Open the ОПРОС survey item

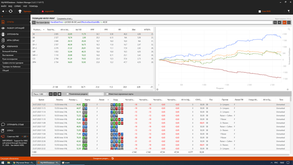(x=15, y=130)
